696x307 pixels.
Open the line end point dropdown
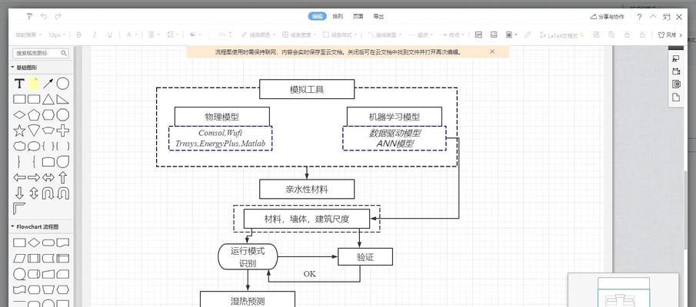tap(453, 35)
